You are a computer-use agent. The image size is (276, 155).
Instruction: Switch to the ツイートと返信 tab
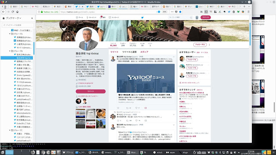(129, 52)
